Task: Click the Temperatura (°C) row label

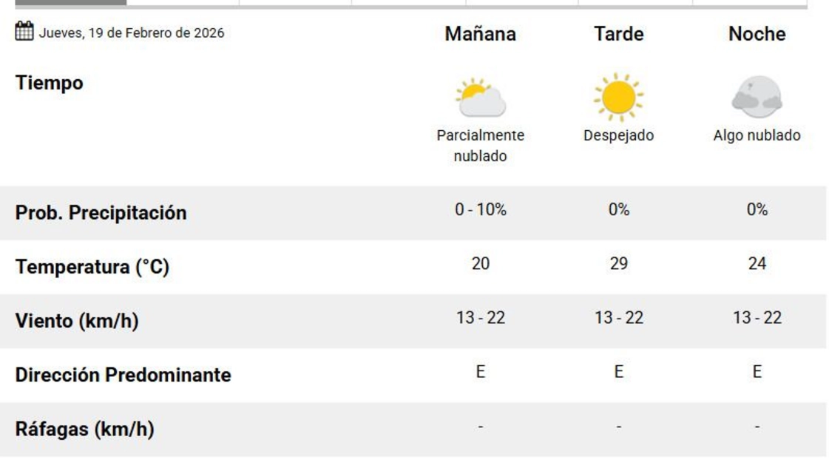Action: point(92,267)
